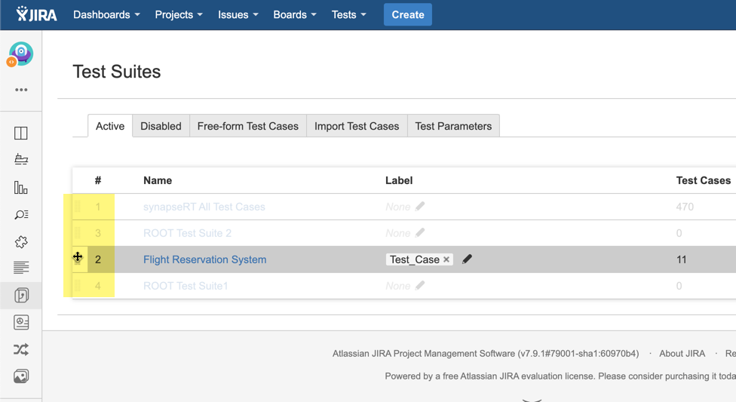Open the issues search icon in sidebar
Viewport: 736px width, 402px height.
click(x=21, y=215)
